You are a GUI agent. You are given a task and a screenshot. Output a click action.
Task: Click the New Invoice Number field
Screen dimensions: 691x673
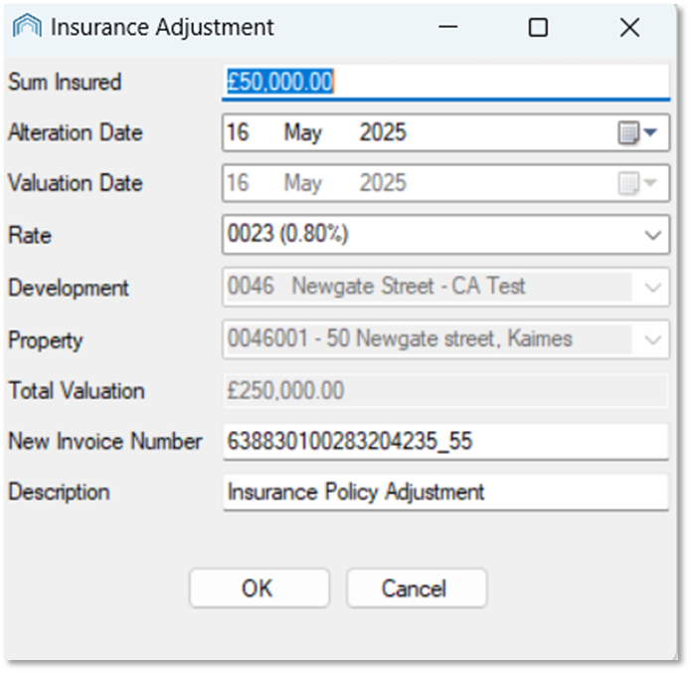446,442
